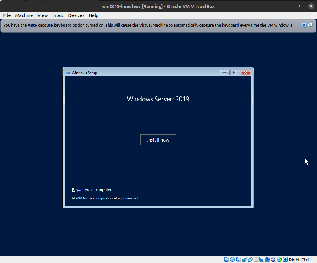The width and height of the screenshot is (317, 263).
Task: Open the network adapter status icon
Action: click(244, 260)
